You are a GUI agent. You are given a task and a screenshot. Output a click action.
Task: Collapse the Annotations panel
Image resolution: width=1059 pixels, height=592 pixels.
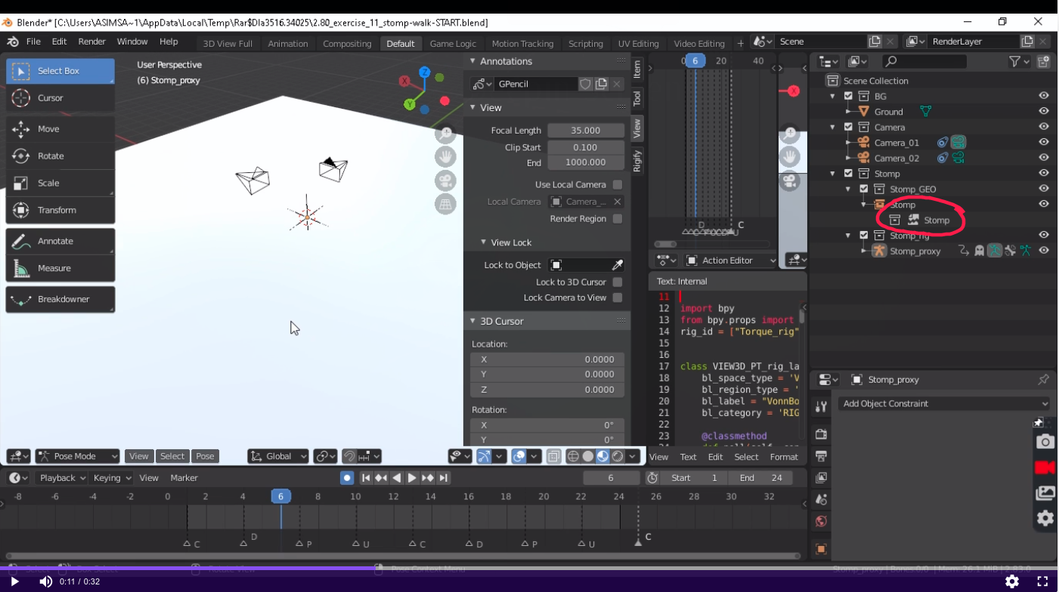pyautogui.click(x=473, y=61)
